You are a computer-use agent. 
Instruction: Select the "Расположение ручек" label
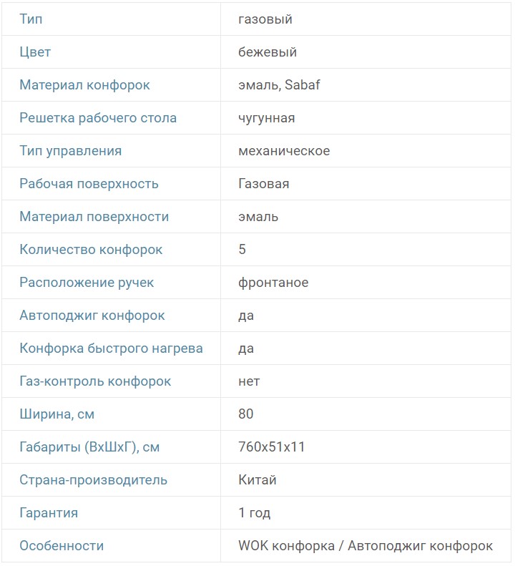(x=87, y=283)
